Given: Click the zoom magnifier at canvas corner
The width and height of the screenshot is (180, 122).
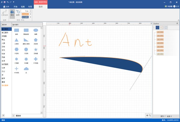Looking at the screenshot, I should (150, 115).
